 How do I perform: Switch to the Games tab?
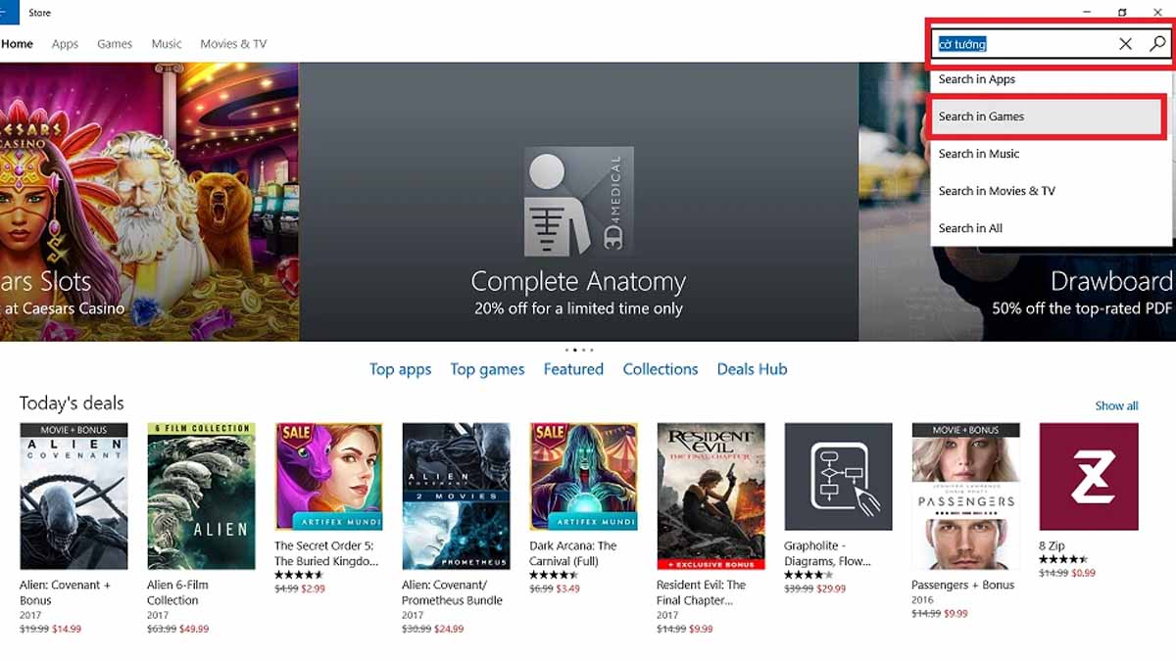[x=115, y=44]
